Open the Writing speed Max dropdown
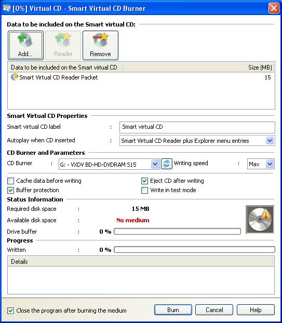This screenshot has height=323, width=282. (261, 164)
